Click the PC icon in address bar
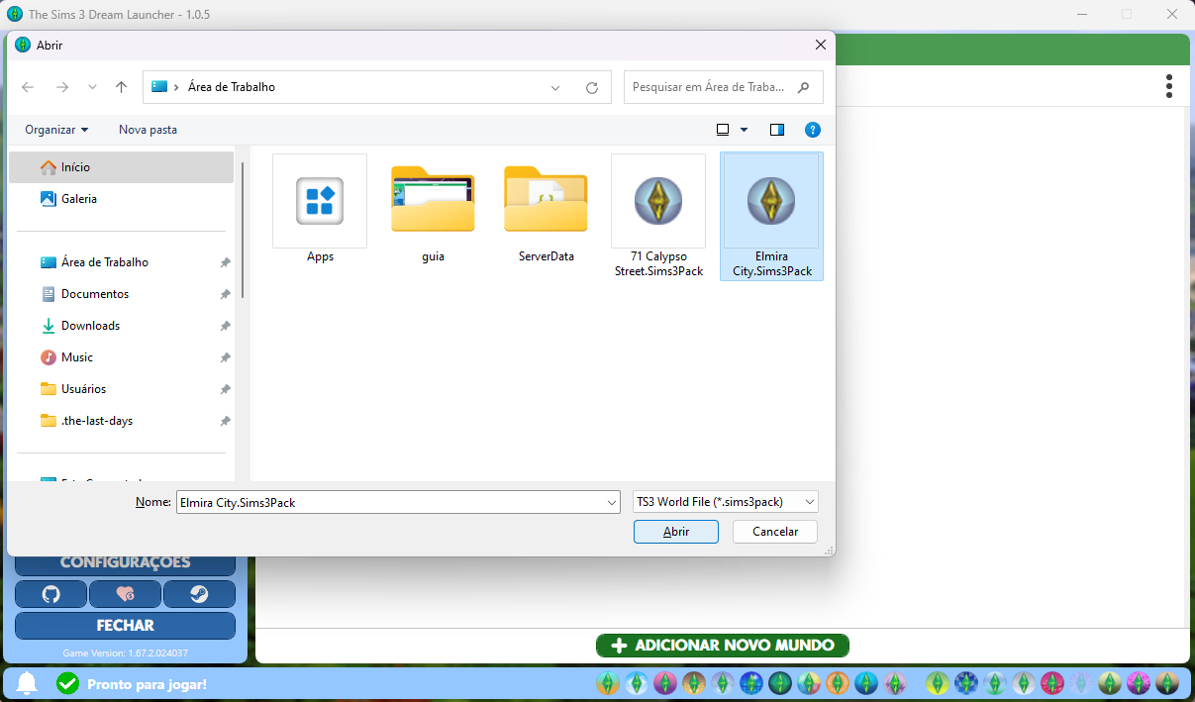The height and width of the screenshot is (702, 1195). point(159,87)
